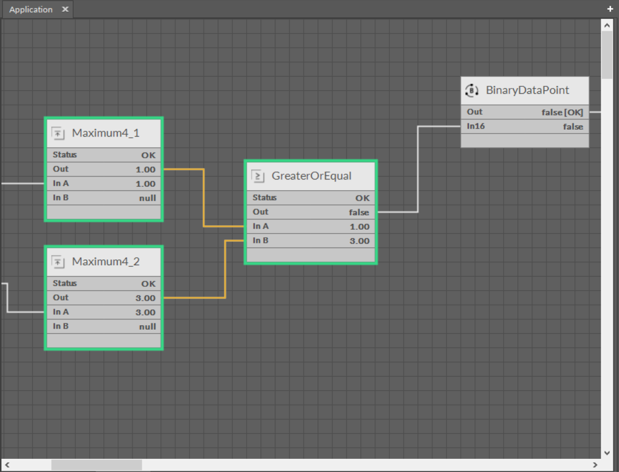The height and width of the screenshot is (472, 619).
Task: Click the vertical scrollbar down arrow
Action: (607, 451)
